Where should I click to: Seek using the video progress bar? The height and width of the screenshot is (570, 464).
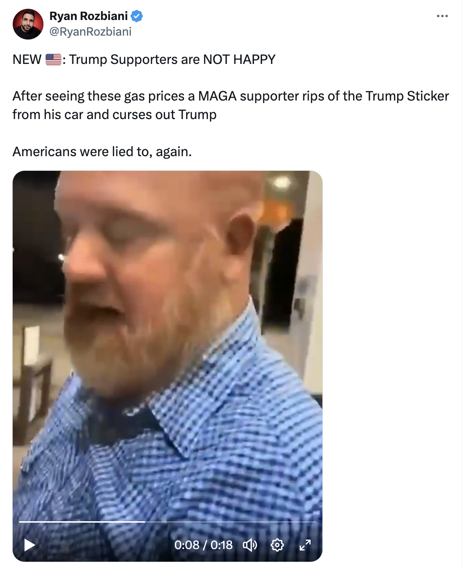point(168,522)
